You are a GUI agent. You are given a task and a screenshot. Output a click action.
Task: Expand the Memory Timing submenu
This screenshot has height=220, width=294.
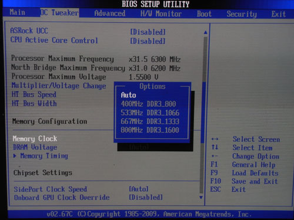pos(41,156)
